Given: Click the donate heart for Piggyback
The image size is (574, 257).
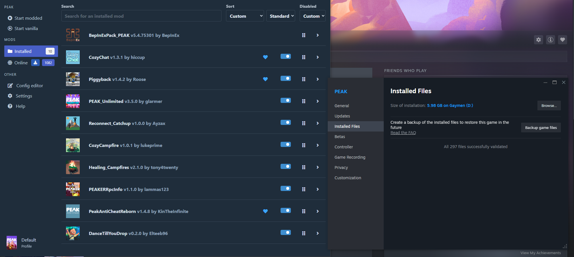Looking at the screenshot, I should 265,79.
